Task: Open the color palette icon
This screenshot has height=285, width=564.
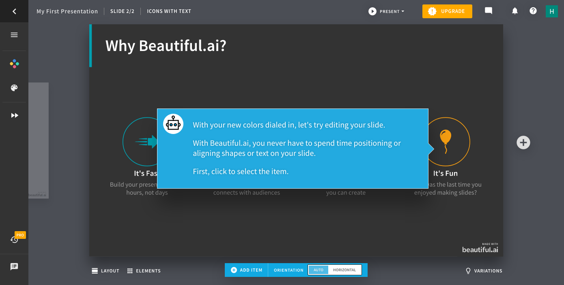Action: [14, 88]
